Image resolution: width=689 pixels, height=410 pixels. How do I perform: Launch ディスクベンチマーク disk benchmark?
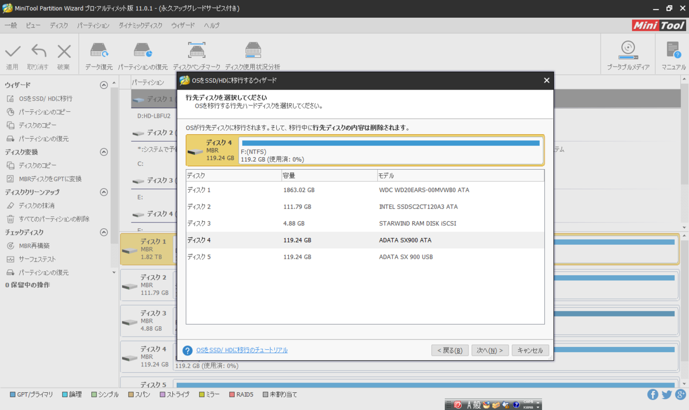pos(196,56)
